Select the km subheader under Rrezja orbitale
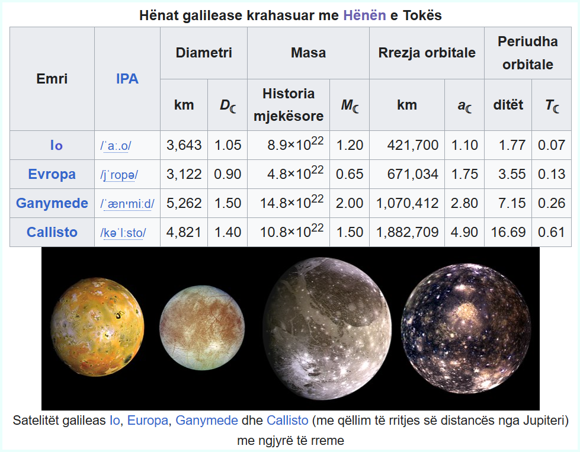 (407, 105)
